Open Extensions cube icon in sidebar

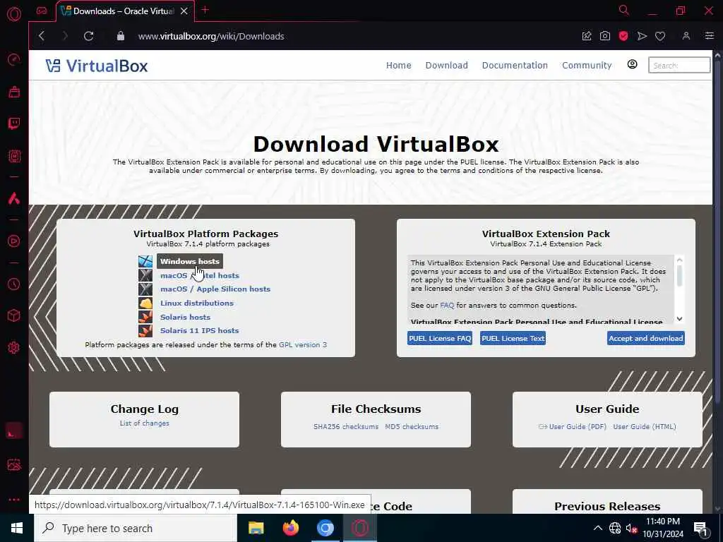[x=14, y=315]
